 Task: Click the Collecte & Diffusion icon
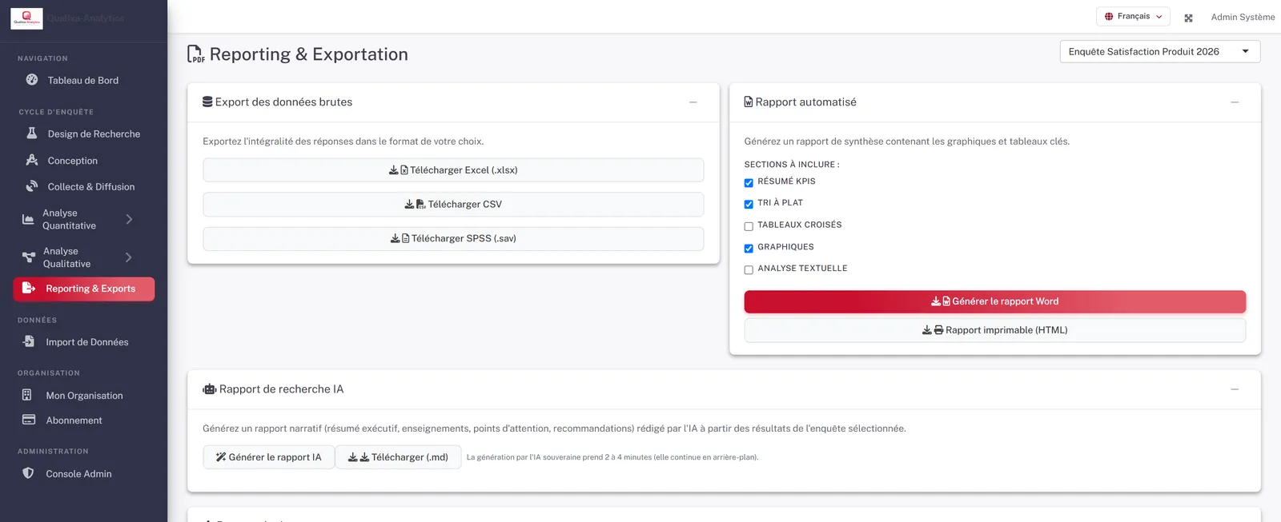[32, 186]
